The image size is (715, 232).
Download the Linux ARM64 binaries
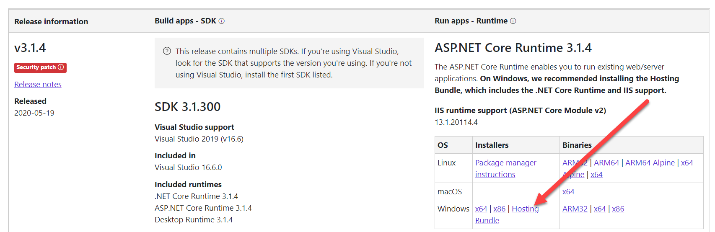(x=606, y=163)
